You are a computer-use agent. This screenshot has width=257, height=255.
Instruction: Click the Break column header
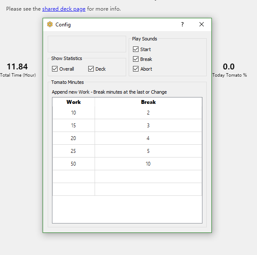pyautogui.click(x=148, y=102)
